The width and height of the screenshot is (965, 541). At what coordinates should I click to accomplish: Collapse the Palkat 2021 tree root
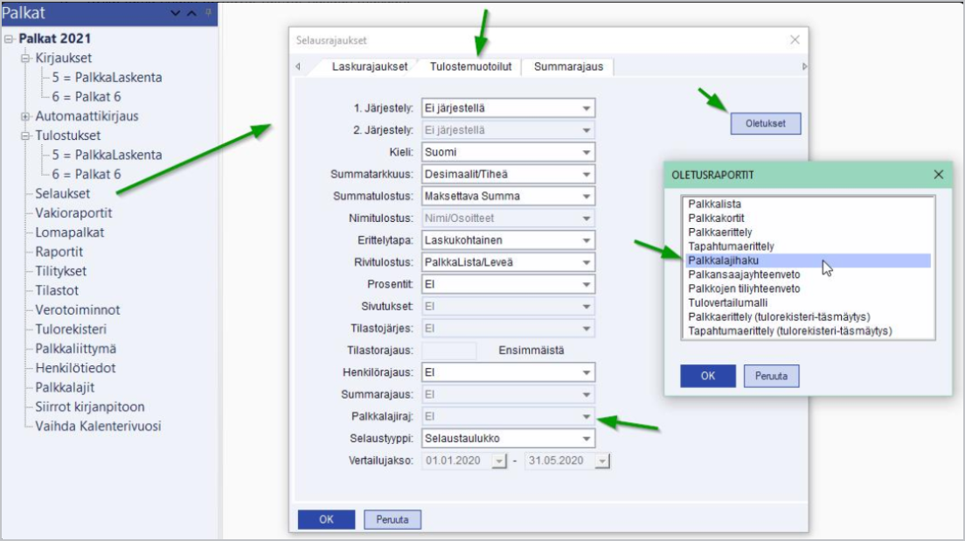pos(9,39)
